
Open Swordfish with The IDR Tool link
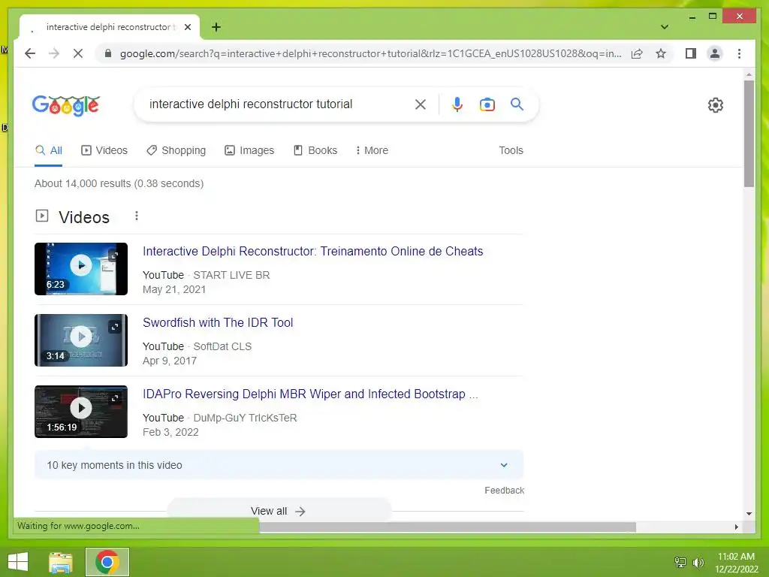click(x=218, y=323)
